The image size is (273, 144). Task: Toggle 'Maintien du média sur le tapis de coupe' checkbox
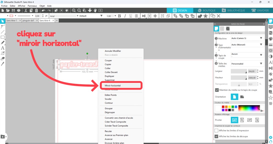[x=217, y=90]
